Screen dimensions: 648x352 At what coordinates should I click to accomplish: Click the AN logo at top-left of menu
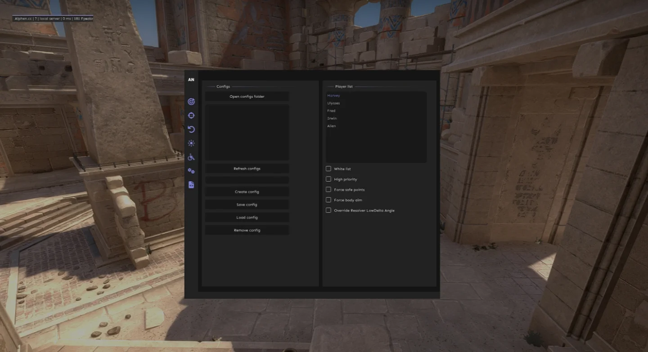pyautogui.click(x=191, y=80)
